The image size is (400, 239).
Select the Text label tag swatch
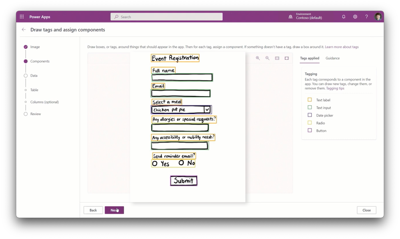coord(310,100)
